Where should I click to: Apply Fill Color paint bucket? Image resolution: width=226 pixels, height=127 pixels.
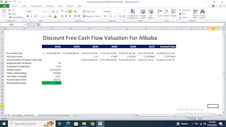tap(50, 16)
